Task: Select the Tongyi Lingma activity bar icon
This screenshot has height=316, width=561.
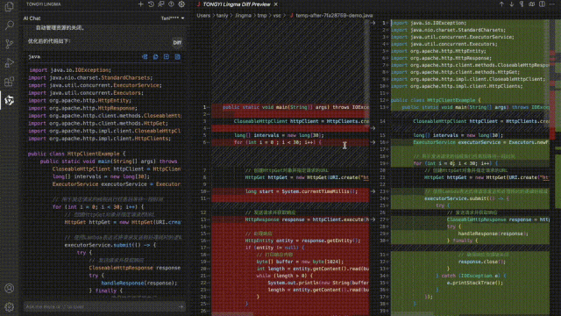Action: click(x=10, y=100)
